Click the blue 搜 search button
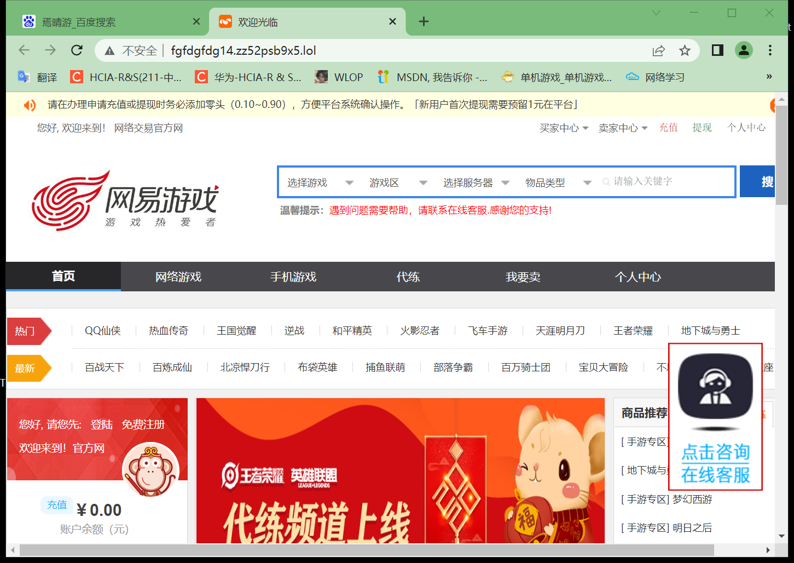Screen dimensions: 794x563 point(757,181)
